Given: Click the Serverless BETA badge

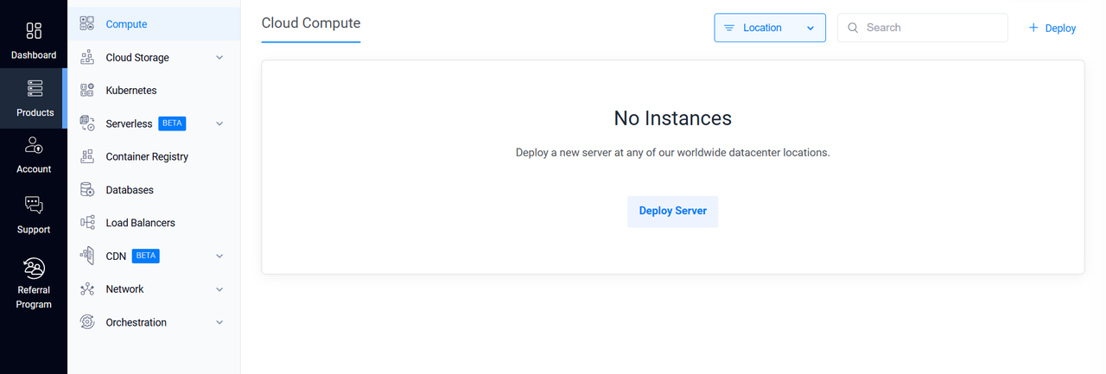Looking at the screenshot, I should (x=172, y=124).
